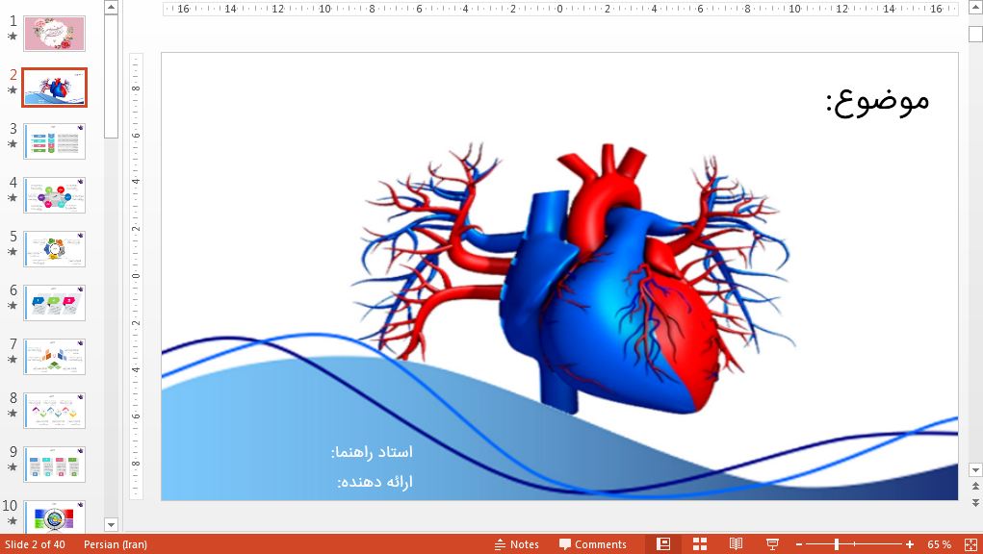This screenshot has width=983, height=554.
Task: Toggle the Notes pane
Action: pyautogui.click(x=516, y=544)
